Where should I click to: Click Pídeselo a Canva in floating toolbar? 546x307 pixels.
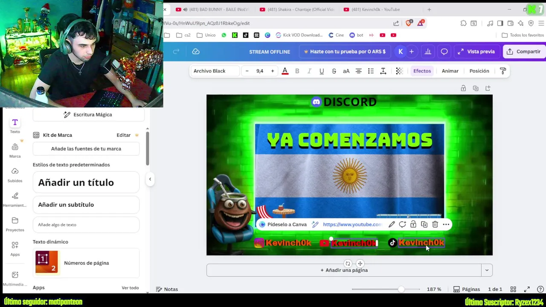[283, 224]
